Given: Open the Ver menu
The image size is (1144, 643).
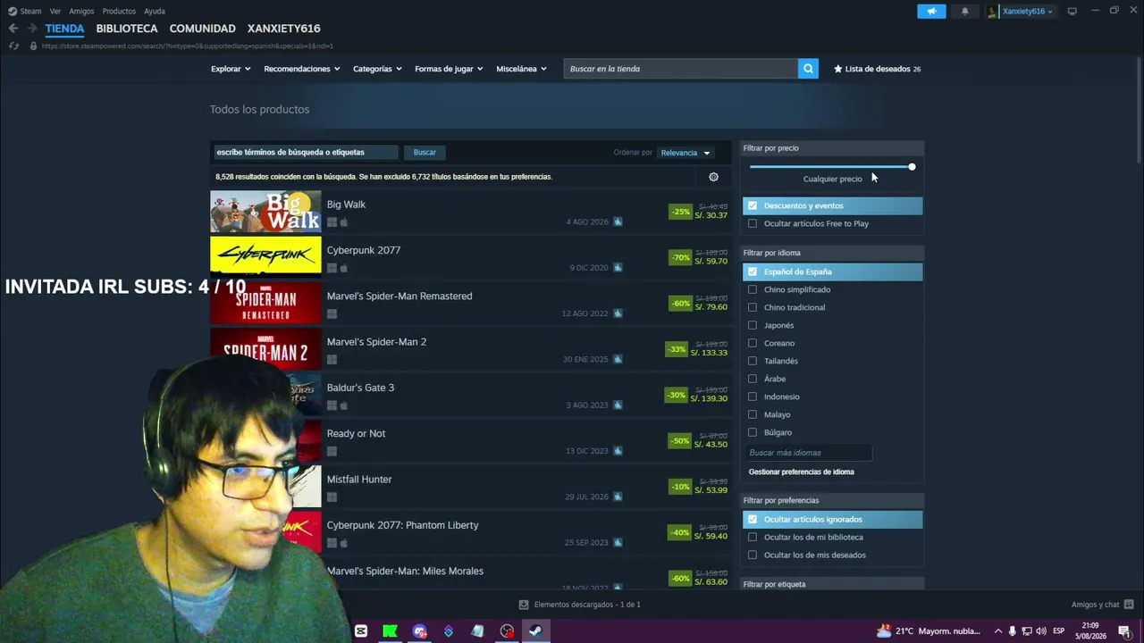Looking at the screenshot, I should [x=55, y=11].
